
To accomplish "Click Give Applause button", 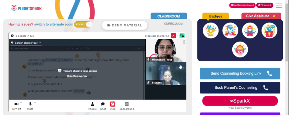I will [261, 16].
